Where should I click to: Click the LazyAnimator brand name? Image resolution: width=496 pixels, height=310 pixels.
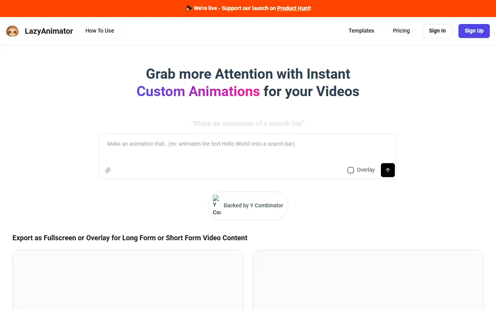click(49, 31)
